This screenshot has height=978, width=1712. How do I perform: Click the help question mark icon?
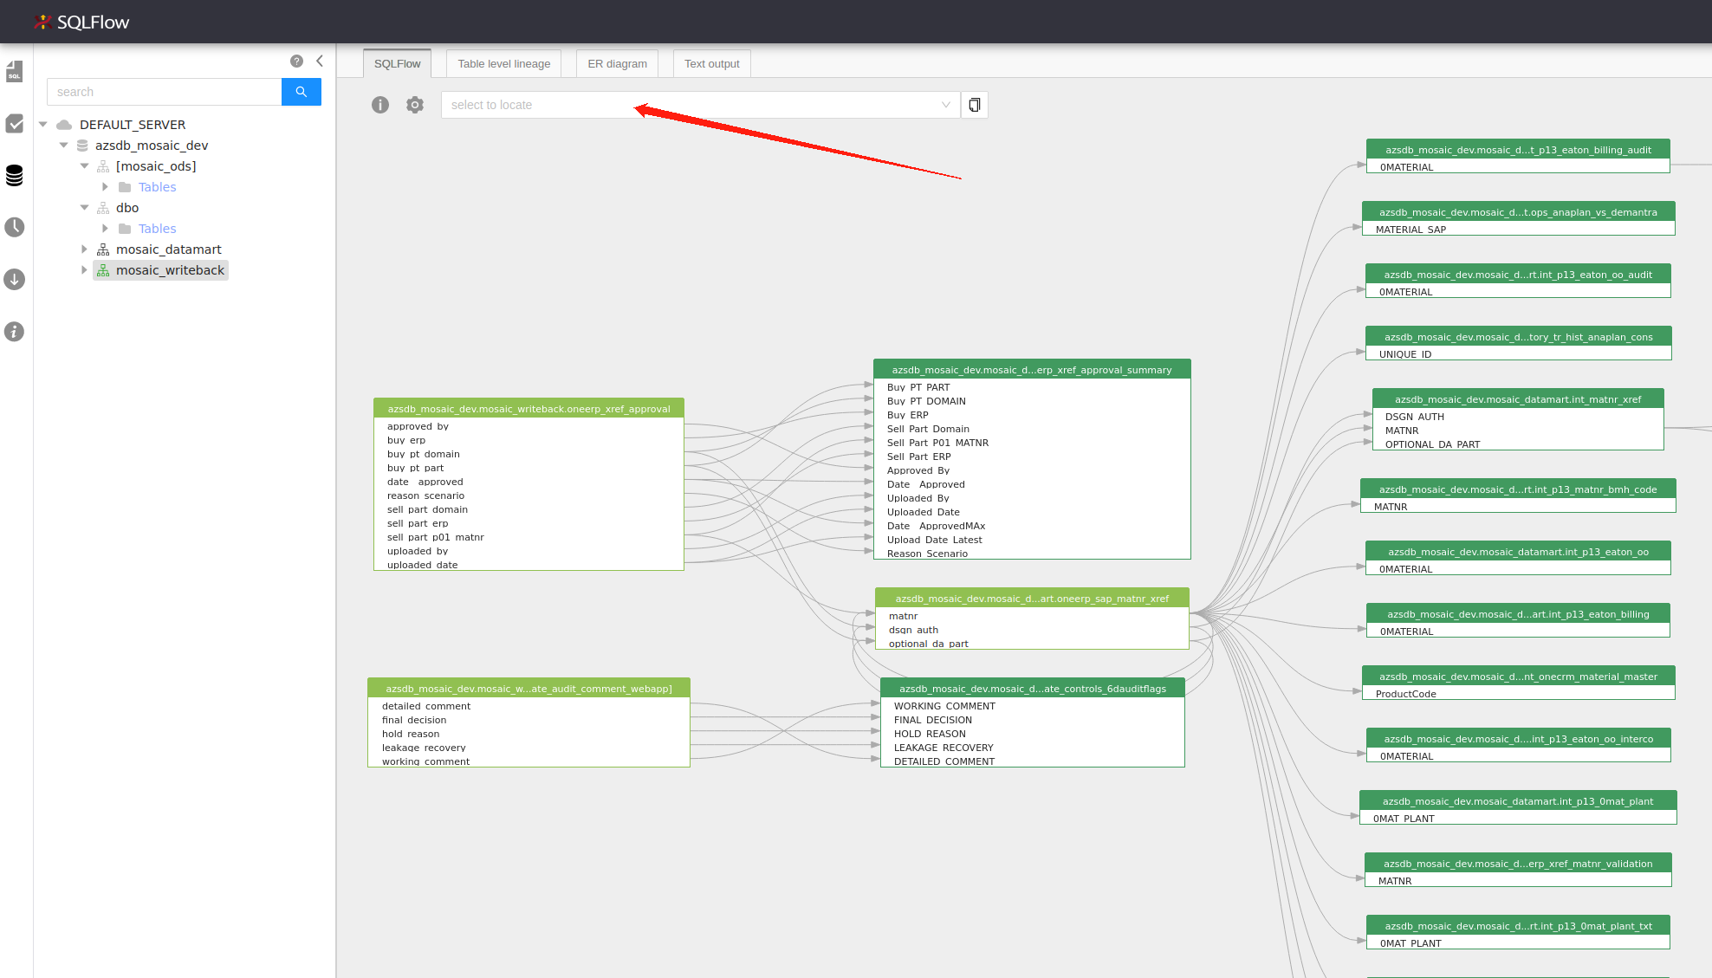[x=296, y=61]
